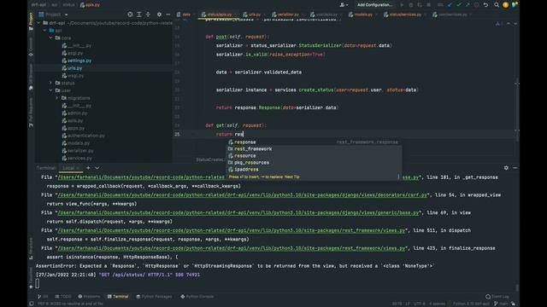
Task: Open django/views/generic/base.py traceback link
Action: coord(238,212)
